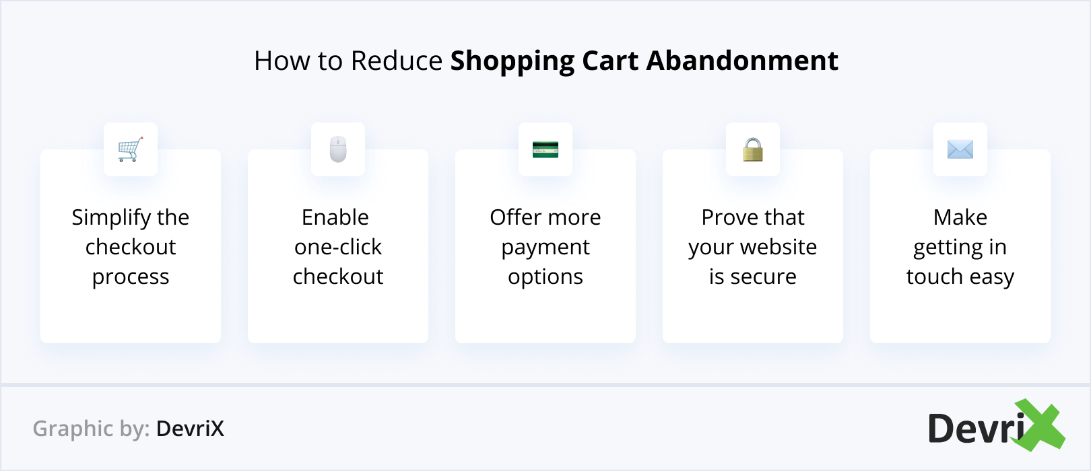Image resolution: width=1091 pixels, height=471 pixels.
Task: Click the "Graphic by:" label
Action: [x=91, y=429]
